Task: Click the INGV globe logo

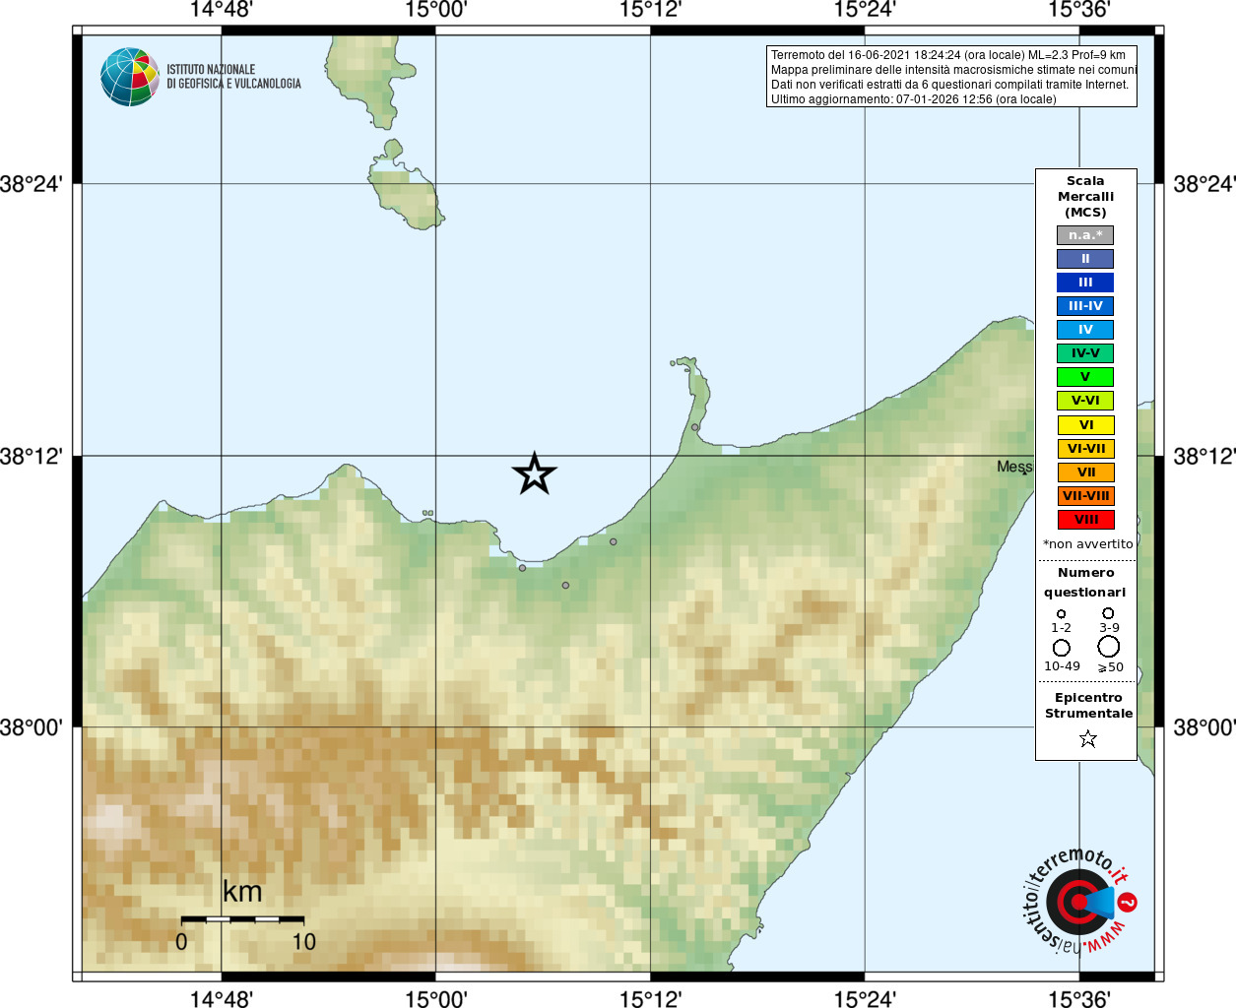Action: [130, 77]
